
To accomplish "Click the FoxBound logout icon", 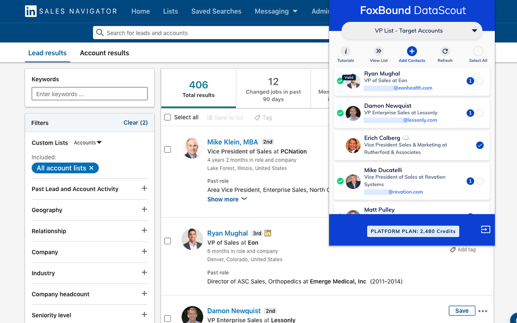I will pyautogui.click(x=485, y=230).
